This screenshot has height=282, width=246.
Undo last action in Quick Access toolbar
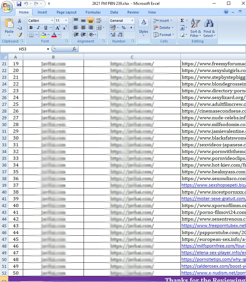click(26, 4)
